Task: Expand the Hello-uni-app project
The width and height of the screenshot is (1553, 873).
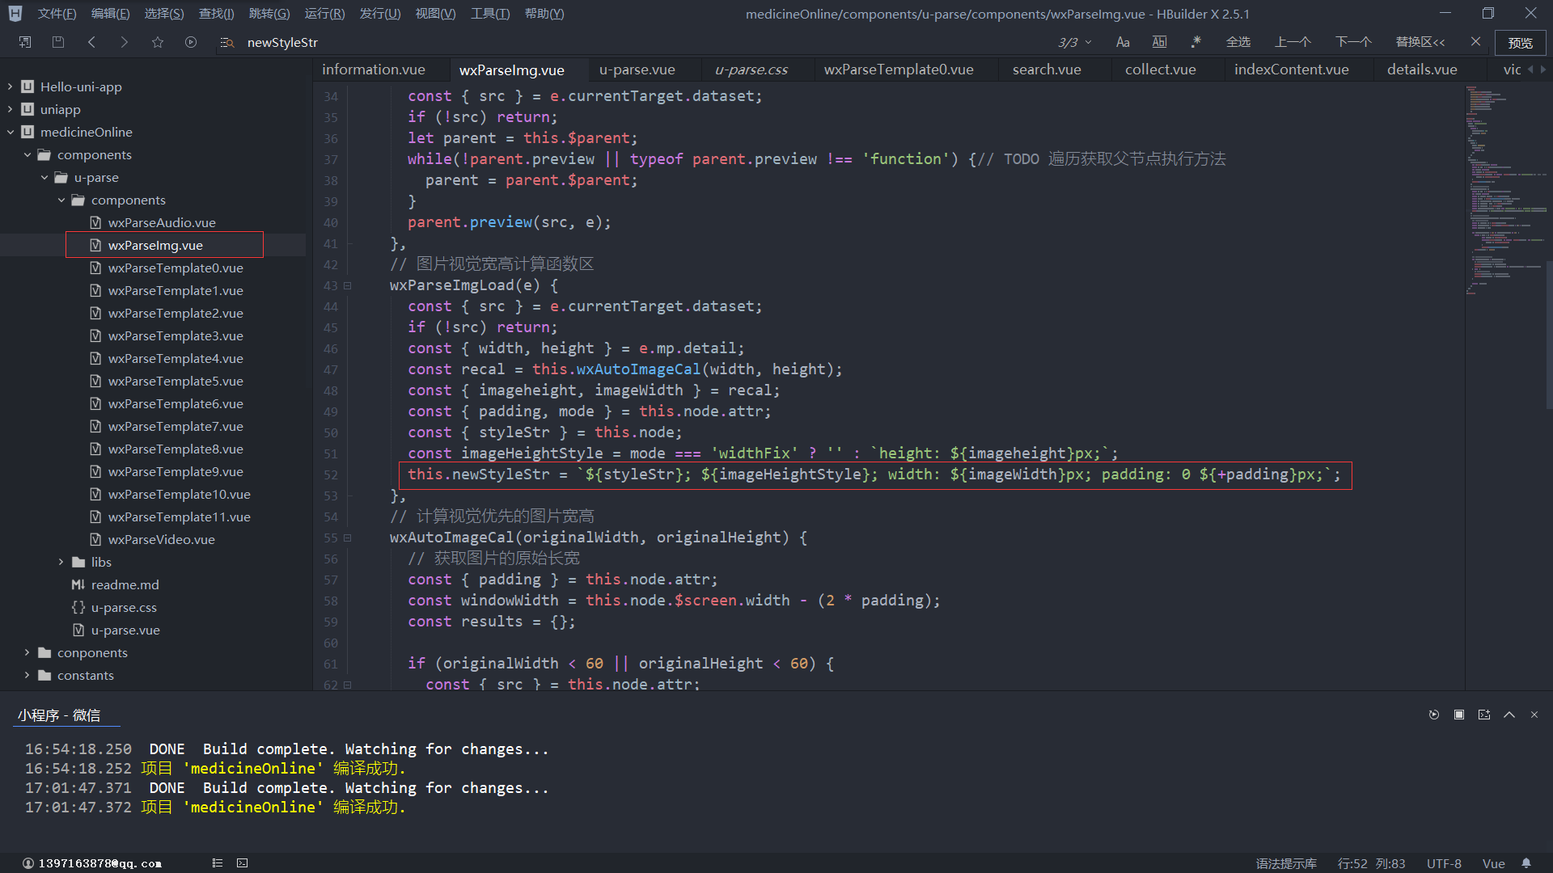Action: click(10, 86)
